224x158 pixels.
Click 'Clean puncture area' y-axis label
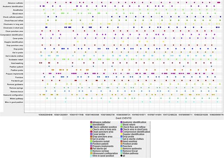[x=14, y=31]
